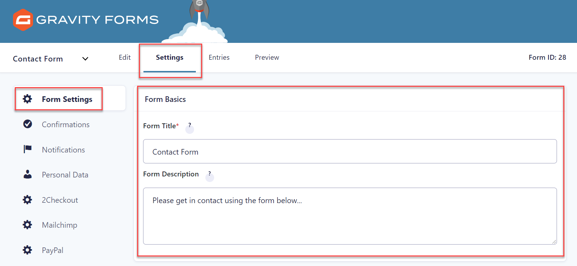Open the Entries tab

click(219, 57)
